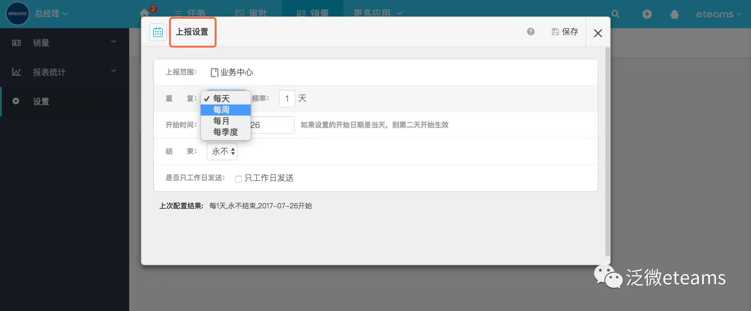
Task: Pick 每季度 from the repeat options
Action: coord(225,132)
